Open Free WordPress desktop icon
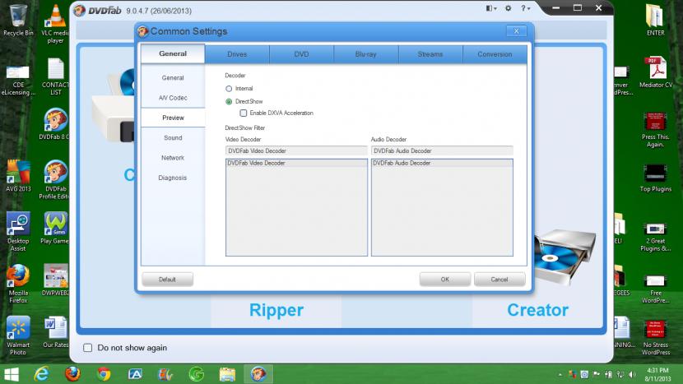Viewport: 683px width, 384px height. 656,289
